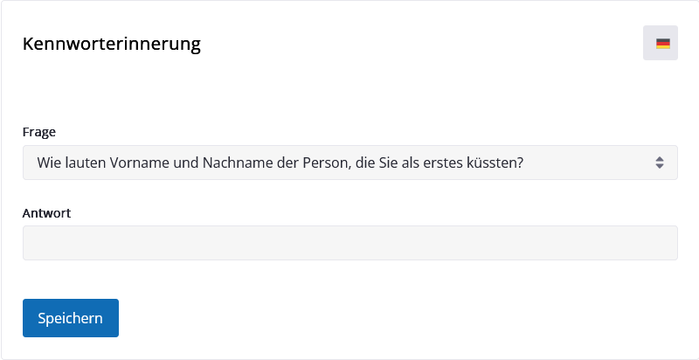
Task: Click the sort-style arrow icon beside question
Action: coord(660,163)
